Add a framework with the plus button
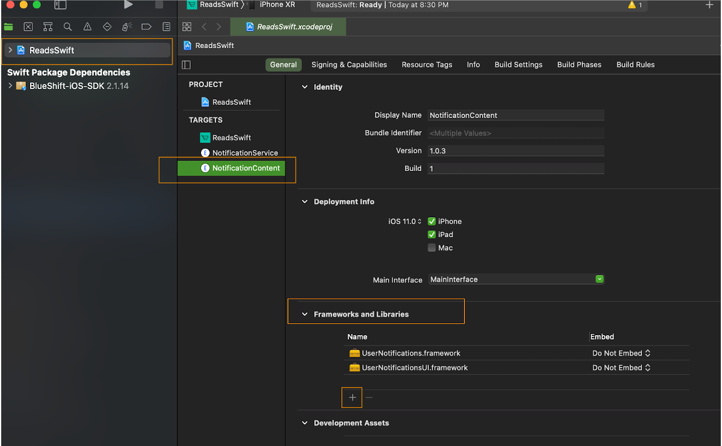 click(353, 397)
